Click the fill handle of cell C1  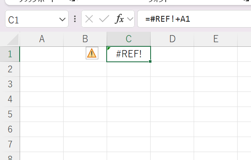pos(150,61)
